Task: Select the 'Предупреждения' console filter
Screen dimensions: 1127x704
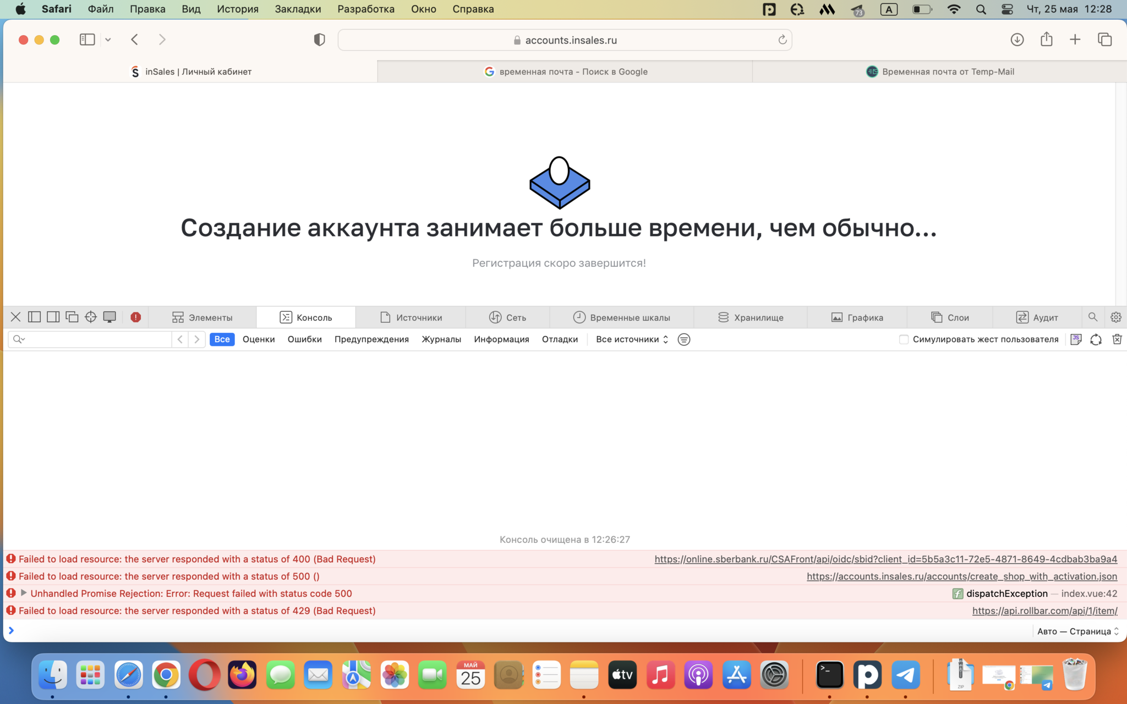Action: point(371,339)
